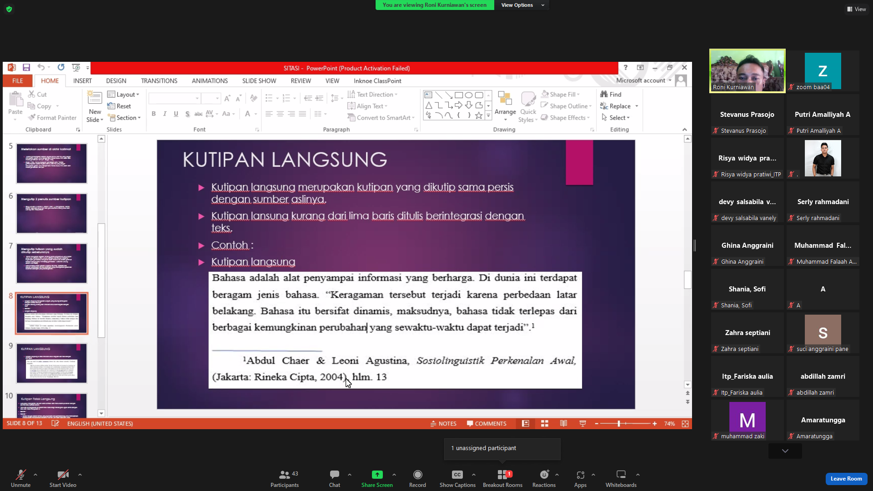The height and width of the screenshot is (491, 873).
Task: Switch to the INSERT tab
Action: (82, 80)
